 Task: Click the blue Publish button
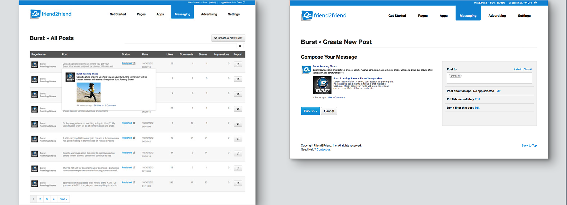(310, 111)
